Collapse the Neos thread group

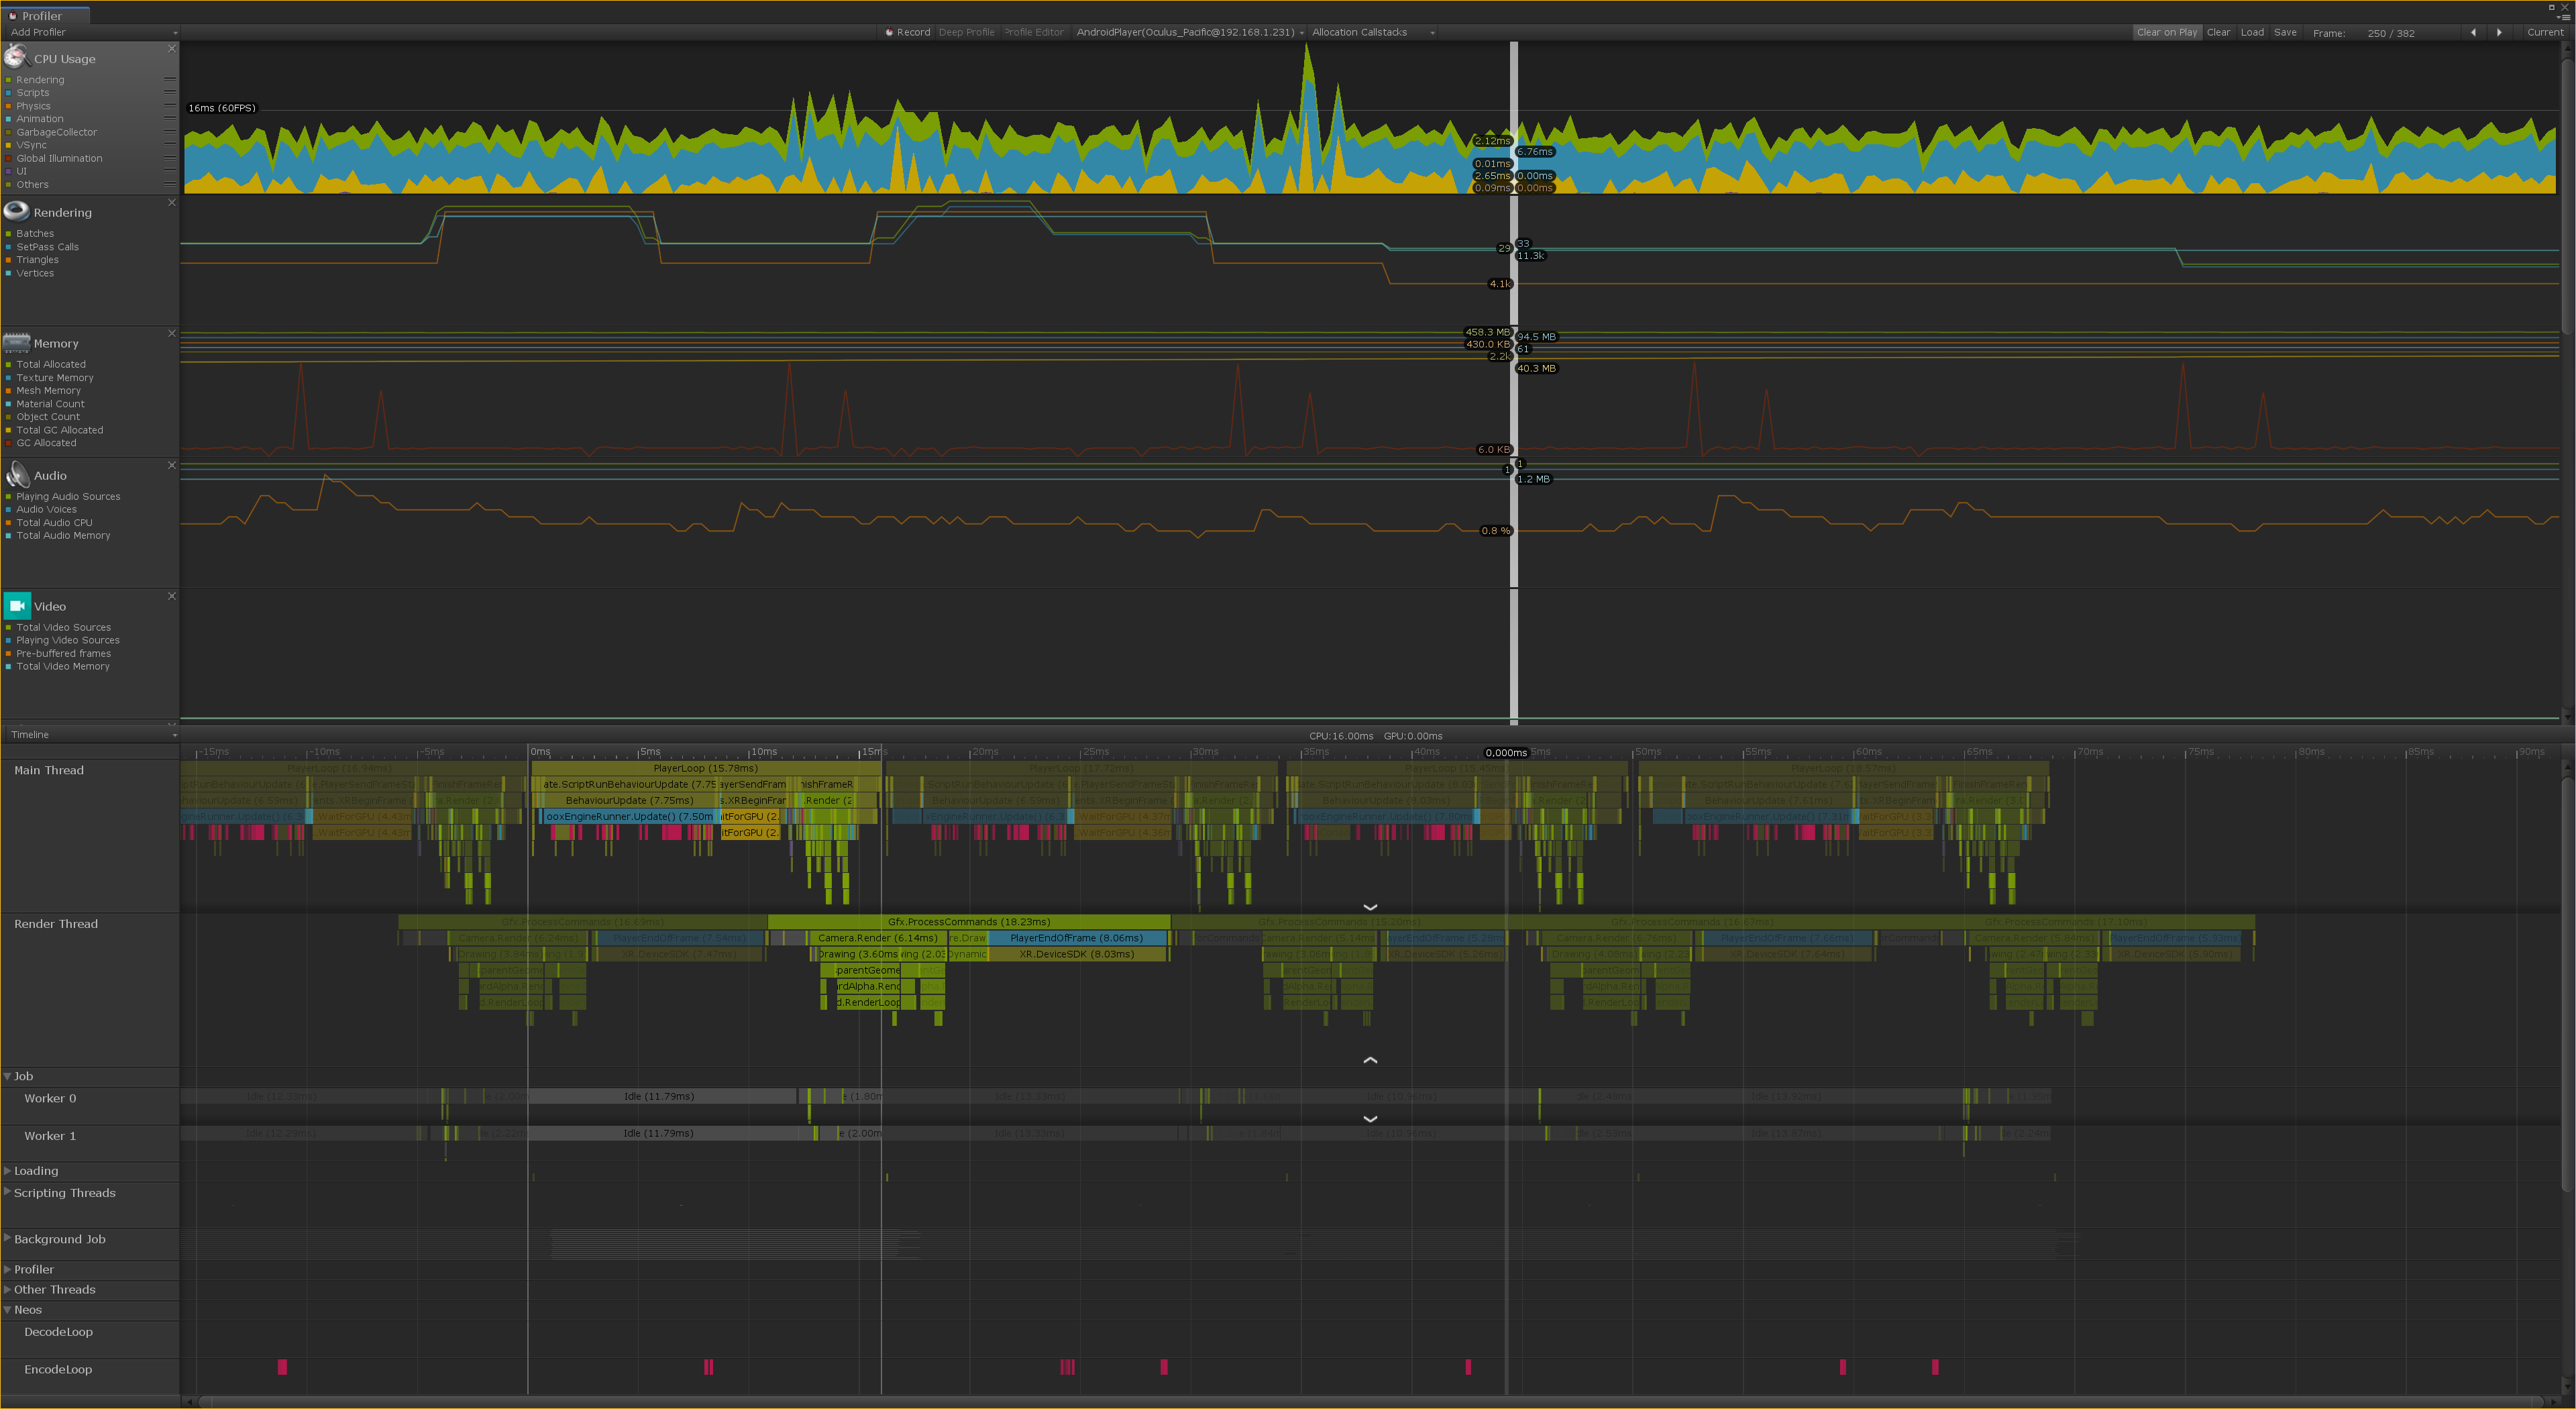tap(8, 1309)
